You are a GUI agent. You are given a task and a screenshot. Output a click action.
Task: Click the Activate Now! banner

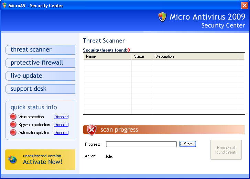40,159
